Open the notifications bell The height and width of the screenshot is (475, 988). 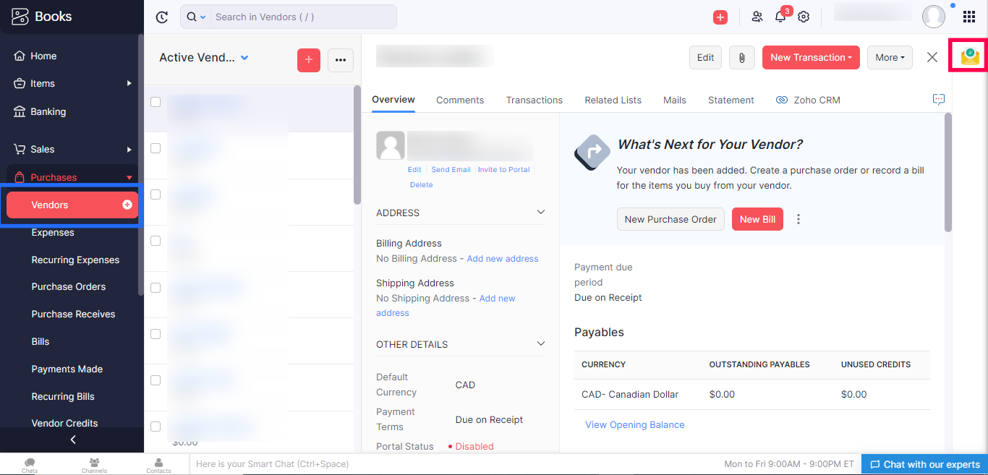(x=780, y=17)
